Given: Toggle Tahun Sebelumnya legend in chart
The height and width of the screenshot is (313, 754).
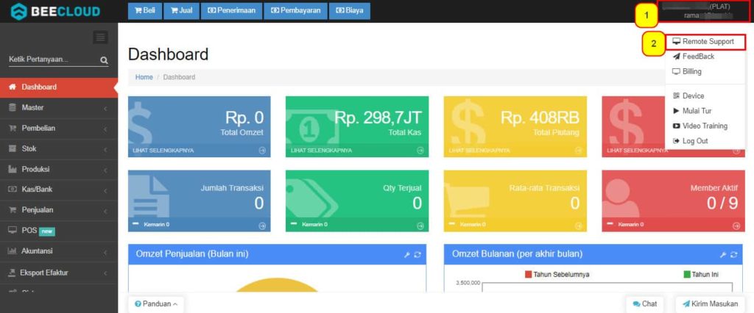Looking at the screenshot, I should (557, 274).
